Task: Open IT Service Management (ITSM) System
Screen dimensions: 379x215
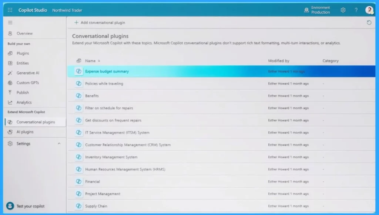Action: 117,133
